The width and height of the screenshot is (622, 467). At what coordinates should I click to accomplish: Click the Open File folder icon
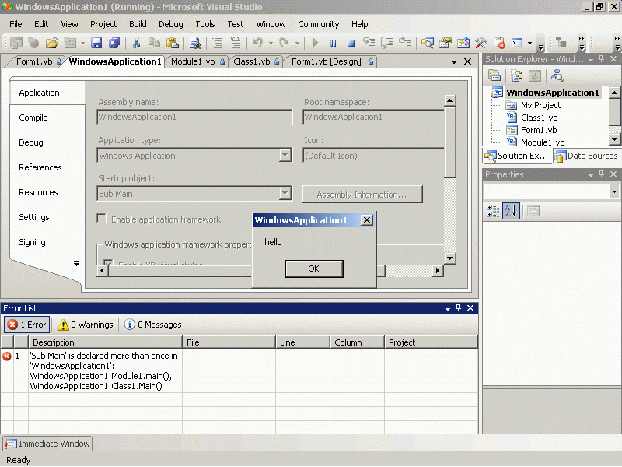[x=52, y=44]
